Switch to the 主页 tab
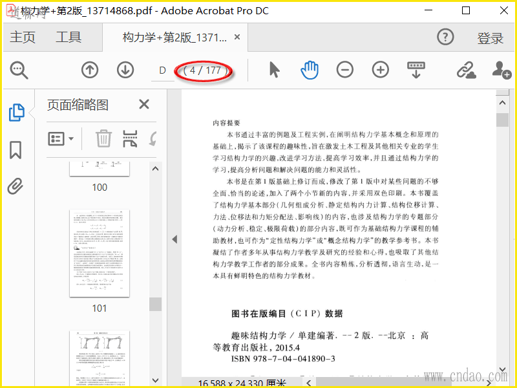This screenshot has height=388, width=517. click(23, 37)
